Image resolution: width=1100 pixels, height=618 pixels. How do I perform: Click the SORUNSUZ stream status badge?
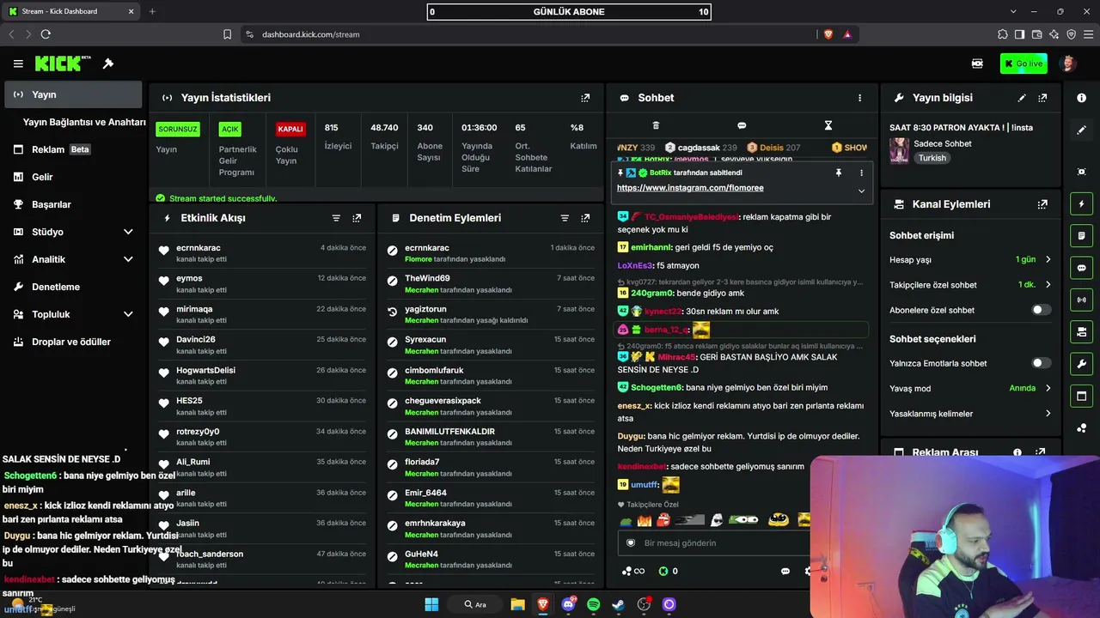(x=178, y=130)
